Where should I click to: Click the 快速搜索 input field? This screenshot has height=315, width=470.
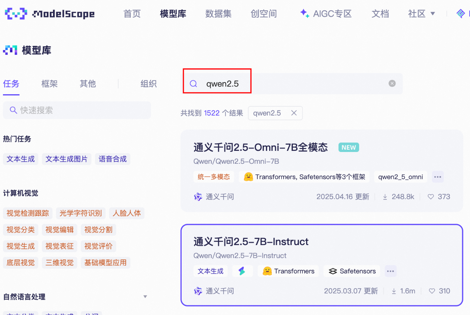[77, 110]
